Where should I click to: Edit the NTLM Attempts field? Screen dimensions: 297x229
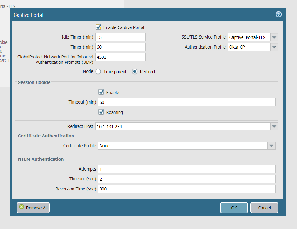(x=187, y=169)
